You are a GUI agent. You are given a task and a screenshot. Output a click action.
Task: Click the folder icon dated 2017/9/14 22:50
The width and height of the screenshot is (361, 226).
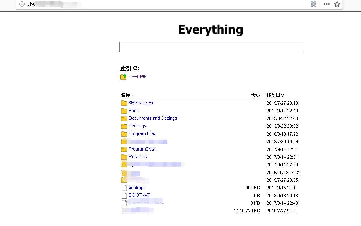point(124,164)
